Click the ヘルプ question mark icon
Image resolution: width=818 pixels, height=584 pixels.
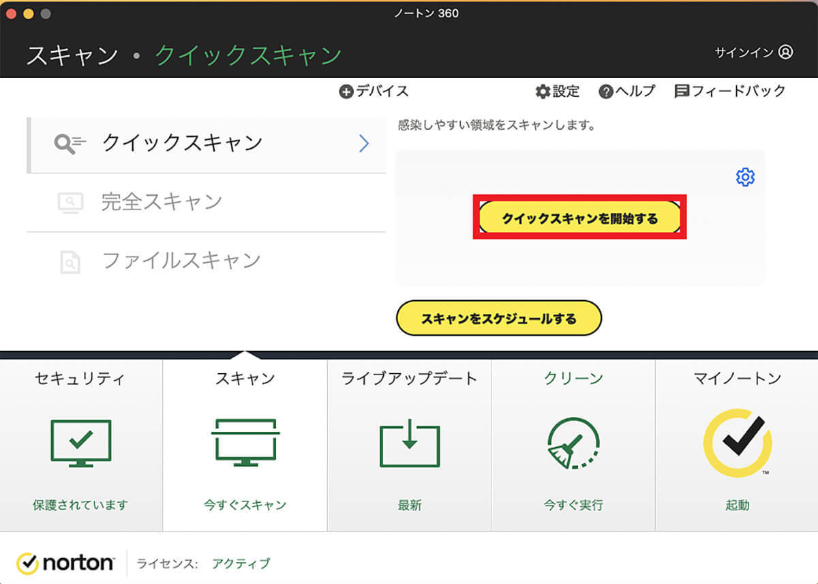(605, 91)
